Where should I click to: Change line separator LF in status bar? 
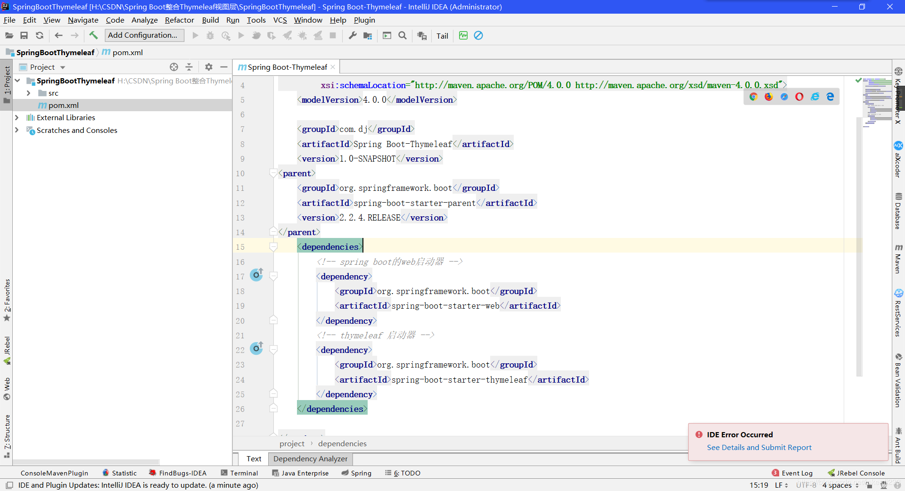coord(781,485)
